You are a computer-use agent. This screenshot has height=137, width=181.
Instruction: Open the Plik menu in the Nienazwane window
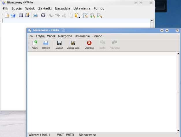pos(31,36)
